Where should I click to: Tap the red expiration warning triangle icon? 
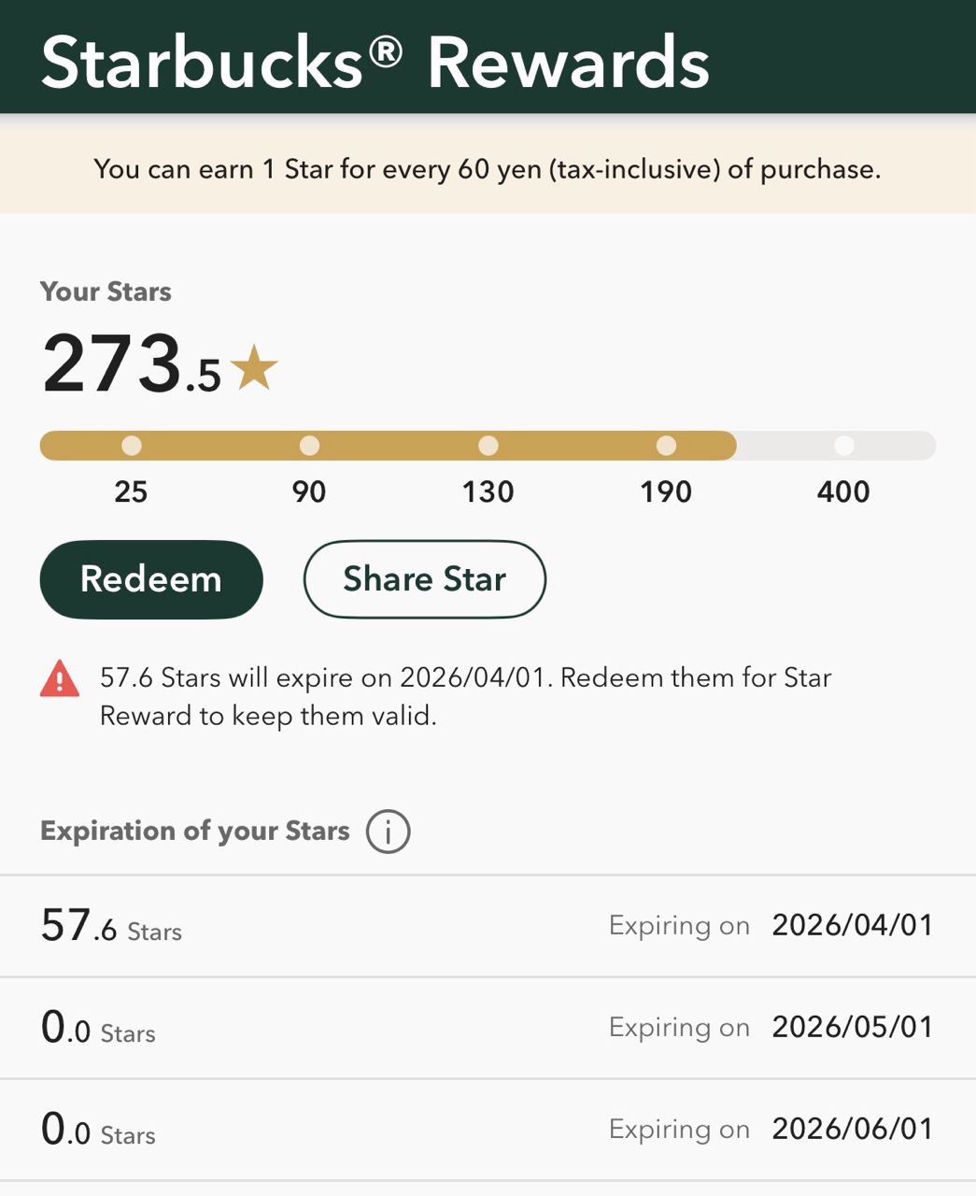pyautogui.click(x=60, y=679)
